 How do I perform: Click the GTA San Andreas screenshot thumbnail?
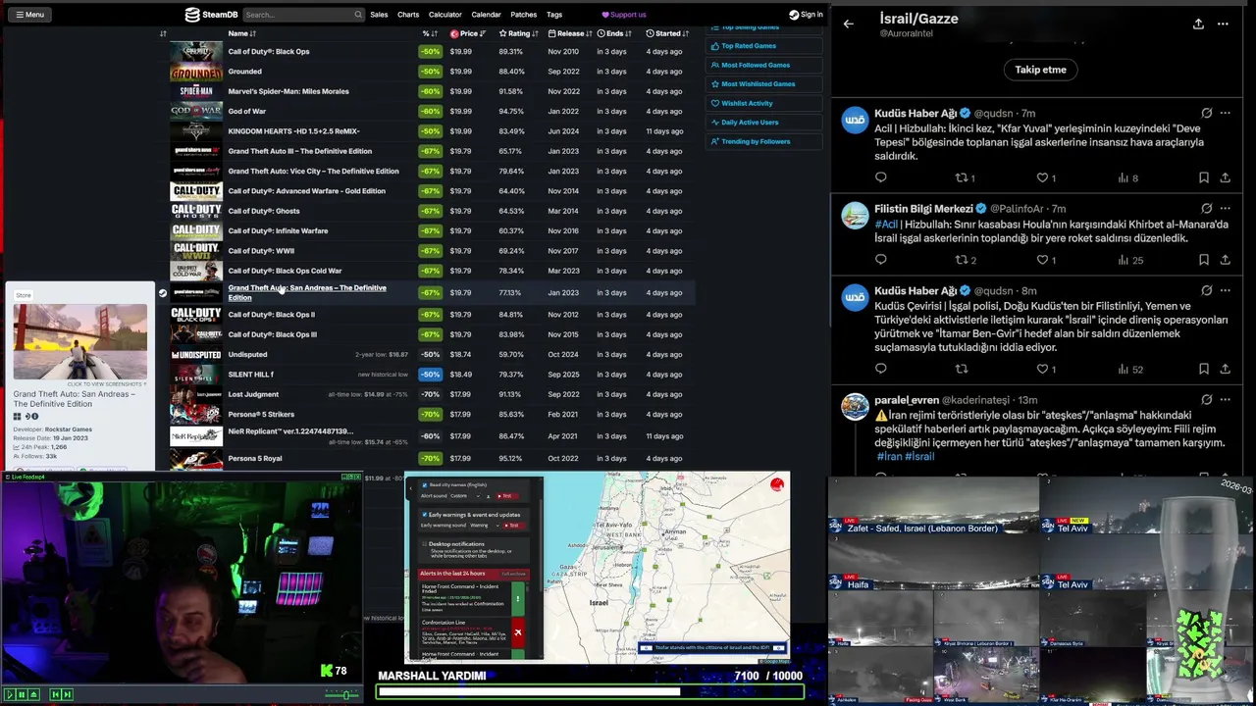click(x=80, y=341)
